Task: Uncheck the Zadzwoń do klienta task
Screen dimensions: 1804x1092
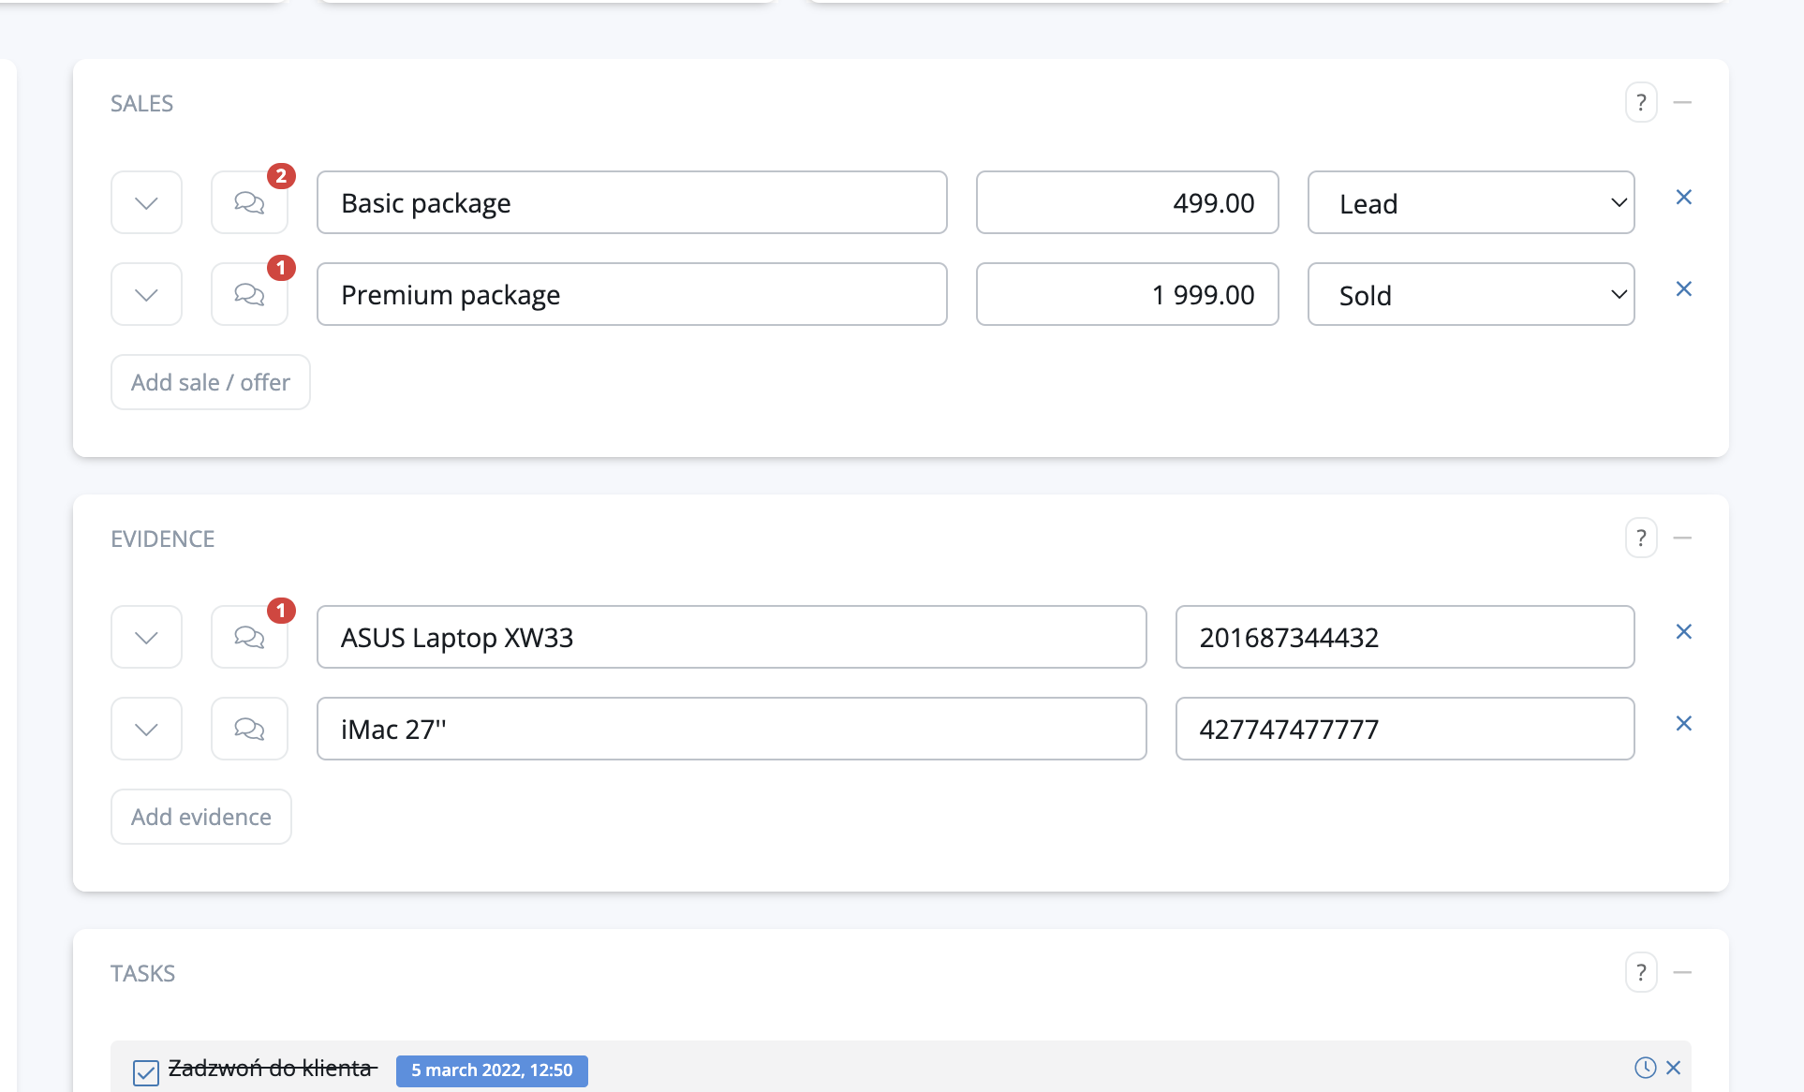Action: (146, 1071)
